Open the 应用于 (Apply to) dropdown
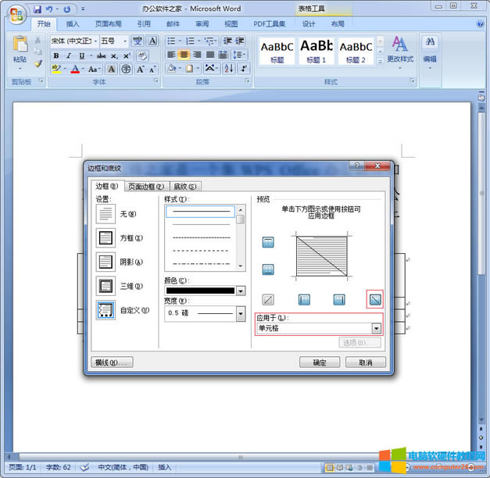The width and height of the screenshot is (490, 478). click(x=377, y=329)
